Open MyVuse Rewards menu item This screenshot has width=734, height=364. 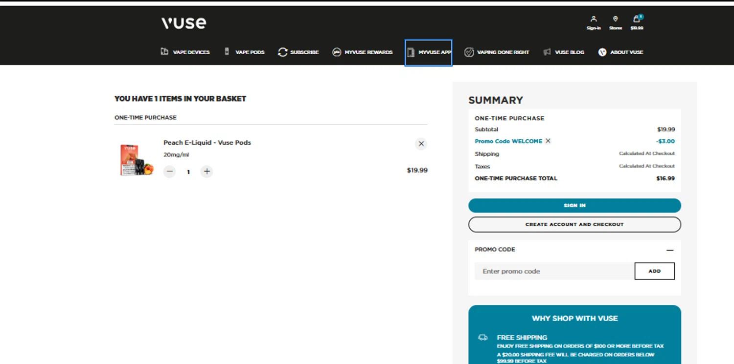[x=368, y=52]
